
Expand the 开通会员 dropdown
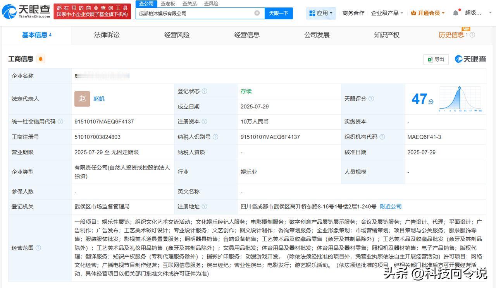point(428,13)
